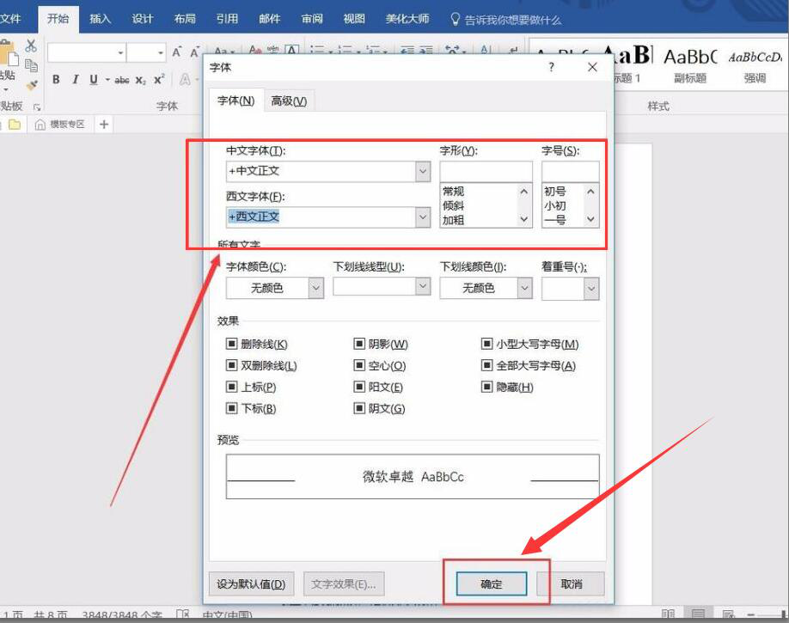
Task: Toggle the 上标(P) checkbox
Action: click(x=231, y=387)
